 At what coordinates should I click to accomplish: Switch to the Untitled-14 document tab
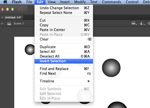(x=13, y=18)
